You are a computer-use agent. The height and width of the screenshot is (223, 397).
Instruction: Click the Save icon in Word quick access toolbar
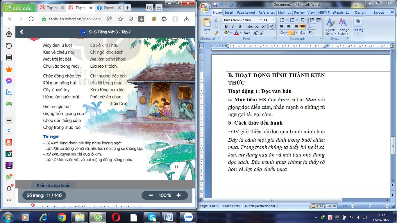215,5
